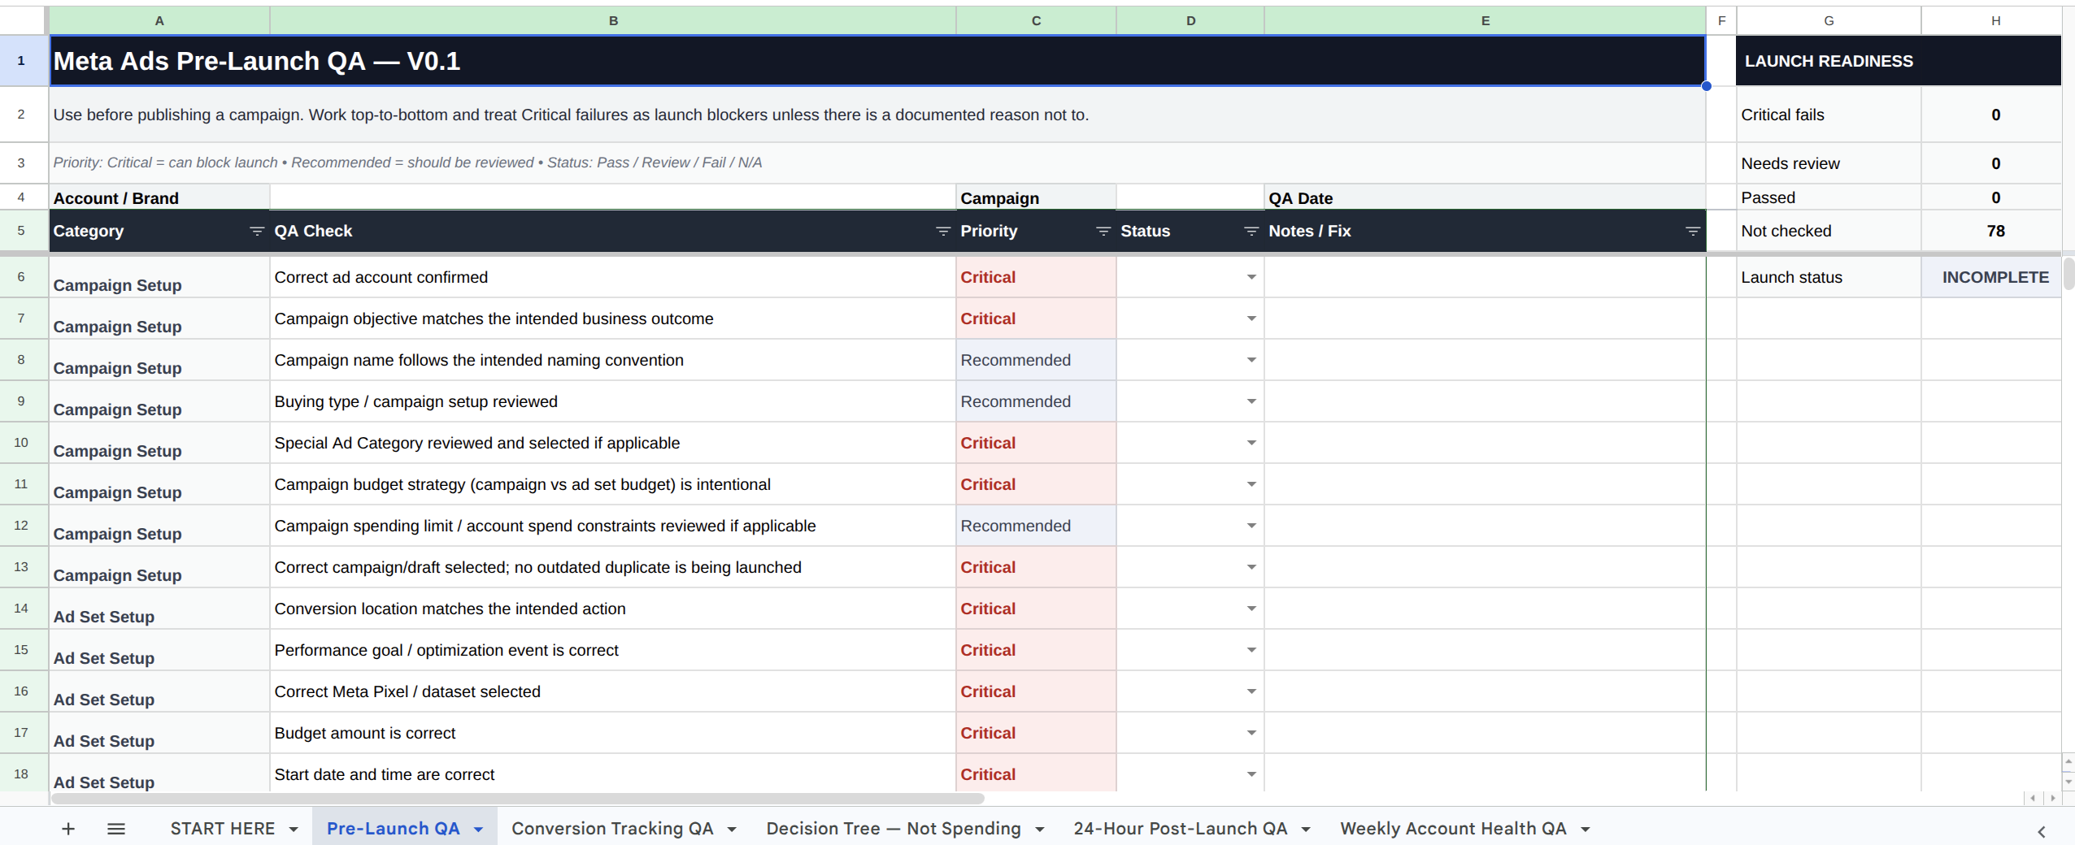This screenshot has width=2075, height=845.
Task: Select column H header
Action: [x=1995, y=20]
